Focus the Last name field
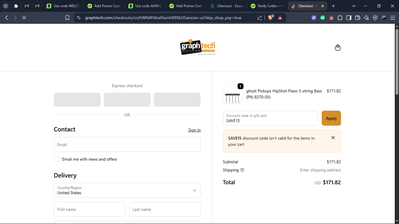Viewport: 399px width, 224px height. (x=165, y=209)
